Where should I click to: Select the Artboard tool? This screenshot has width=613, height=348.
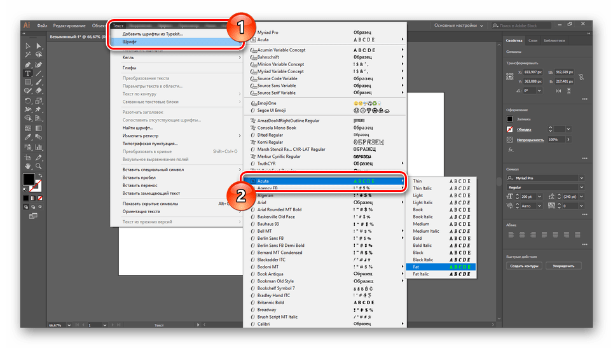28,158
